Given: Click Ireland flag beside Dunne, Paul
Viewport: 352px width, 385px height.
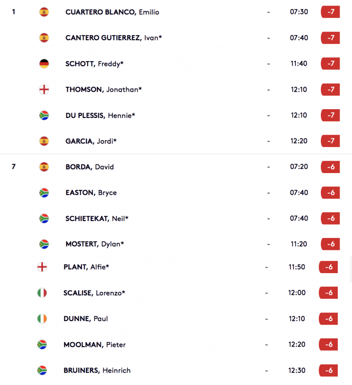Looking at the screenshot, I should tap(42, 319).
